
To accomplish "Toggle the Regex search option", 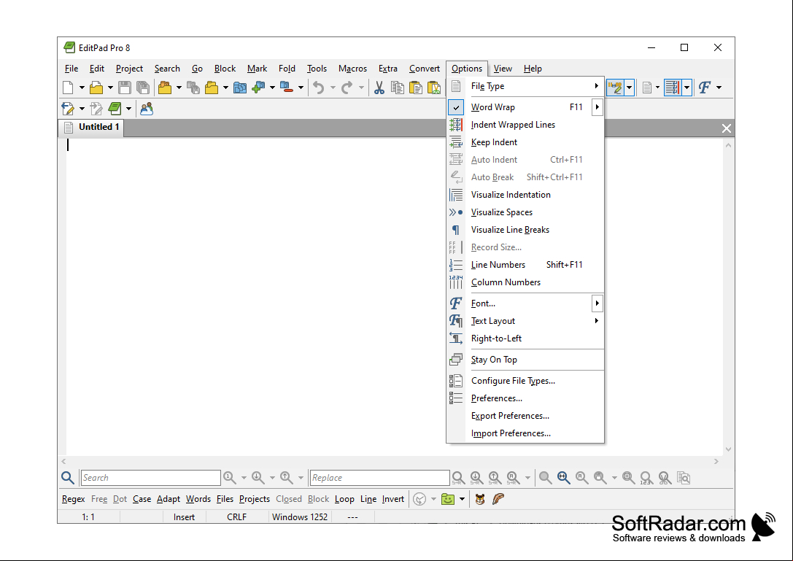I will point(74,499).
